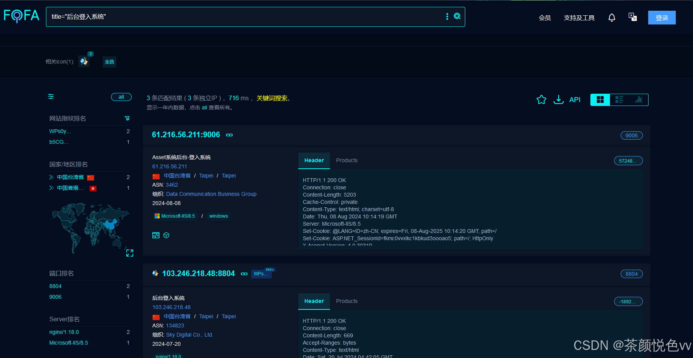Click IP link 103.246.218.48
693x358 pixels.
click(x=172, y=307)
